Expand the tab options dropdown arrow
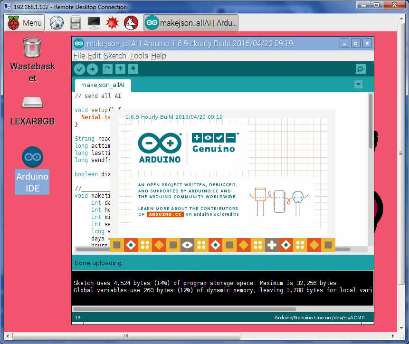This screenshot has width=409, height=344. click(x=358, y=85)
